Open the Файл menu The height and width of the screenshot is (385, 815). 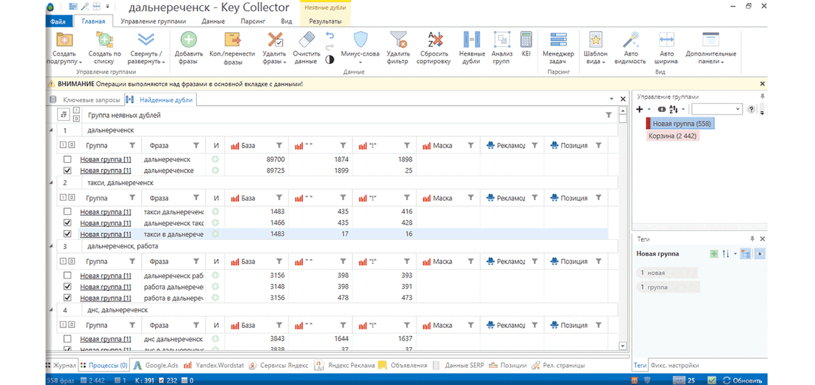[59, 21]
